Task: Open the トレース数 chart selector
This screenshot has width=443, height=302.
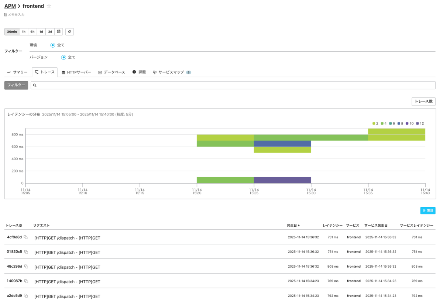Action: (423, 102)
